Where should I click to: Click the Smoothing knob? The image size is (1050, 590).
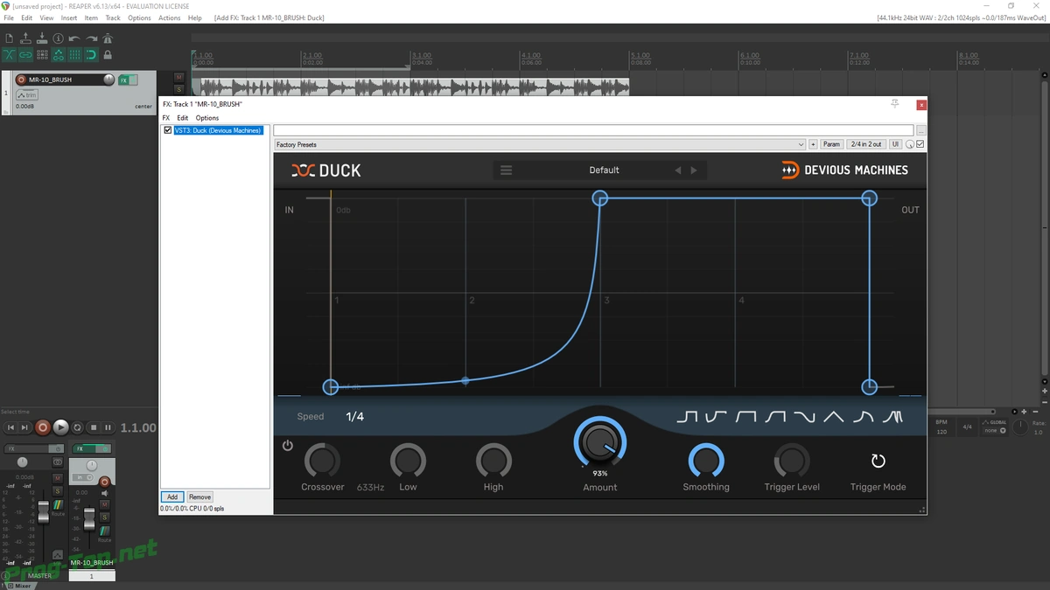[x=706, y=460]
